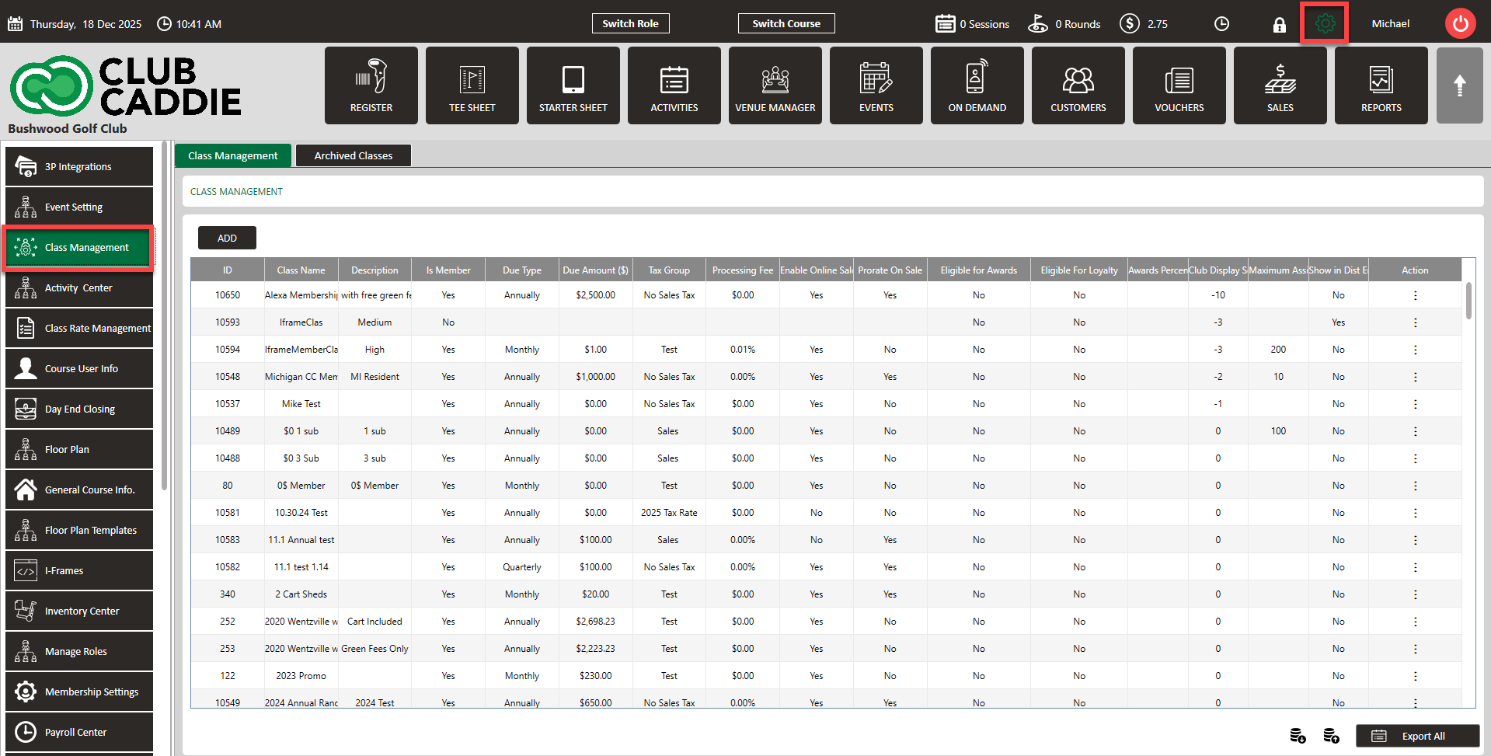Screen dimensions: 1491x756
Task: Open the Tee Sheet module
Action: click(472, 85)
